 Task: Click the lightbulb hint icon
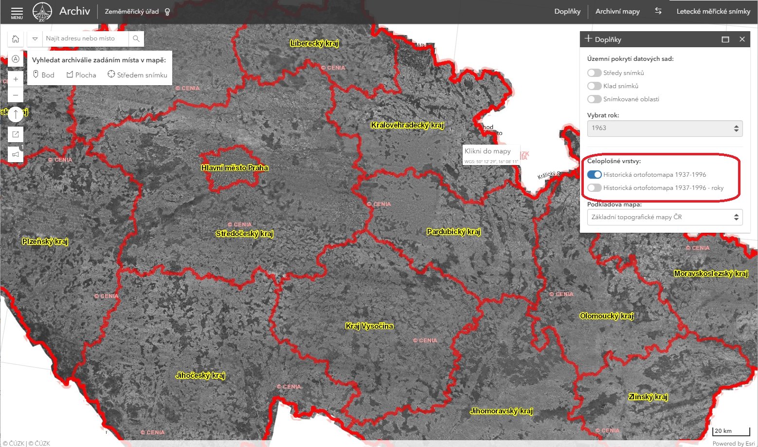(x=167, y=12)
